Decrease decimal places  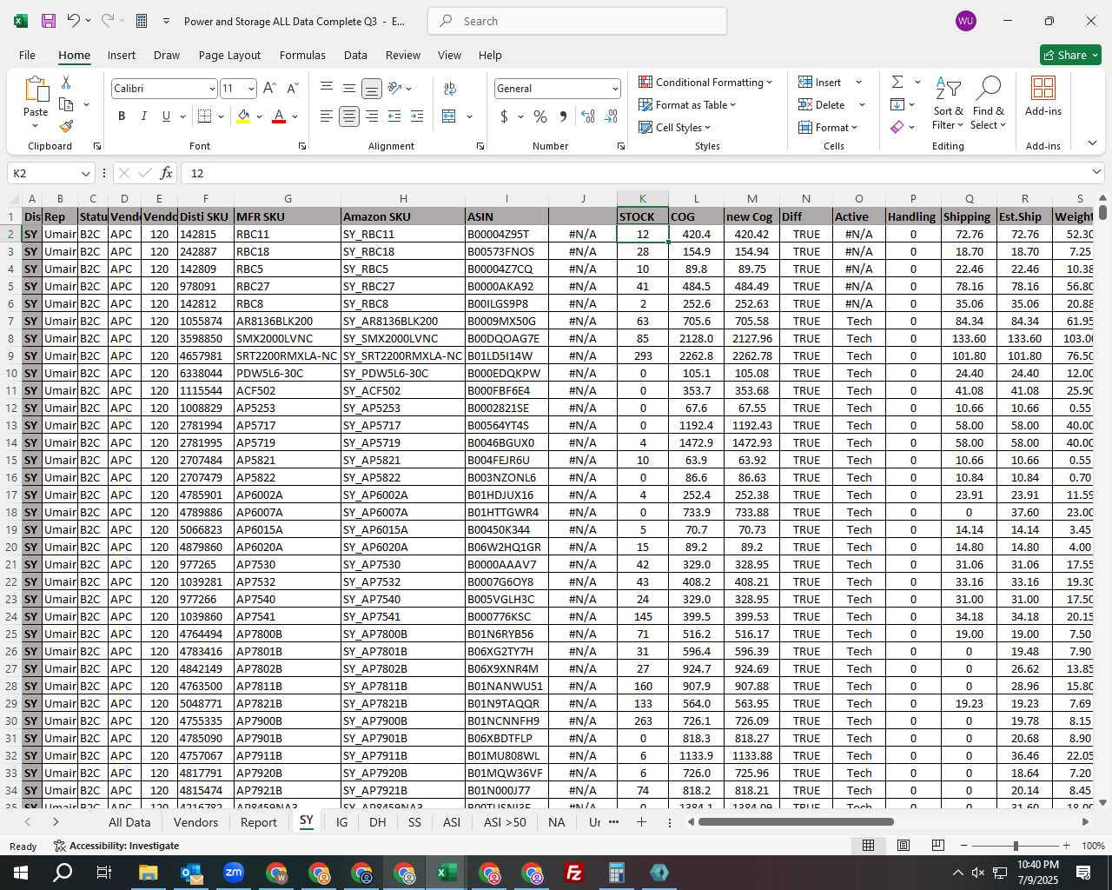pos(611,116)
